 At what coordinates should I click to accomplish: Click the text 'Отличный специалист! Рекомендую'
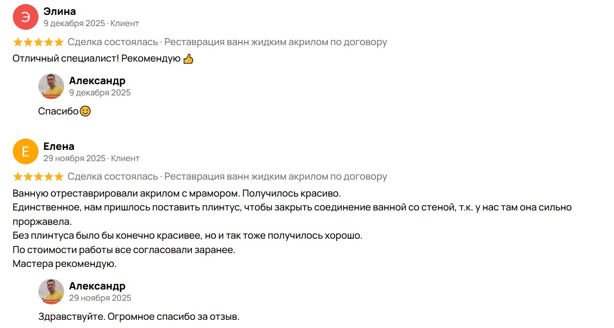point(96,59)
